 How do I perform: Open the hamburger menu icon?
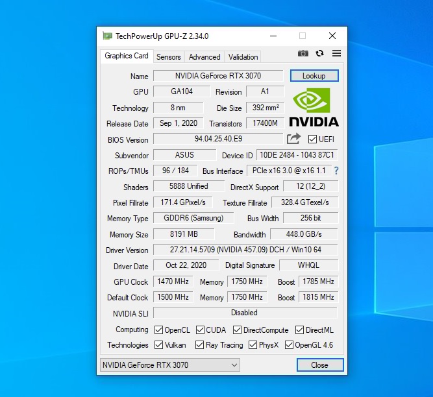pyautogui.click(x=336, y=53)
